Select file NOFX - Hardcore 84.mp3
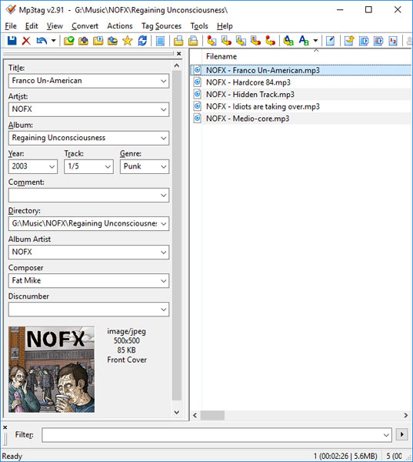 pos(248,82)
